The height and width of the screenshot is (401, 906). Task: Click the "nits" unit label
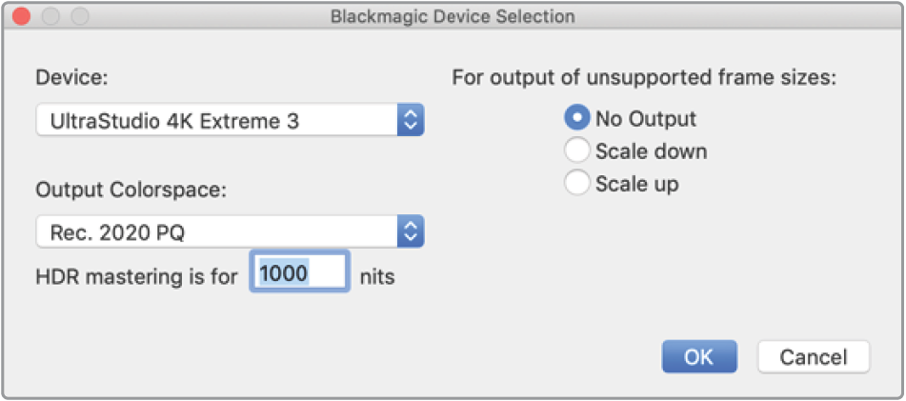tap(377, 276)
